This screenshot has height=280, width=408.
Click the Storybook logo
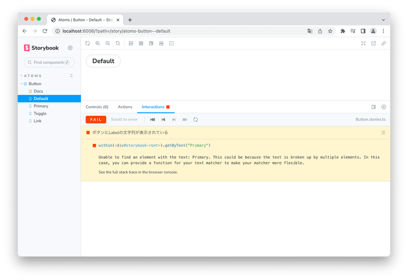(x=41, y=48)
